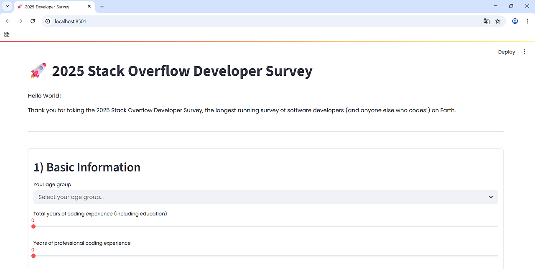Bookmark this page with the star icon
The image size is (535, 269).
click(498, 21)
